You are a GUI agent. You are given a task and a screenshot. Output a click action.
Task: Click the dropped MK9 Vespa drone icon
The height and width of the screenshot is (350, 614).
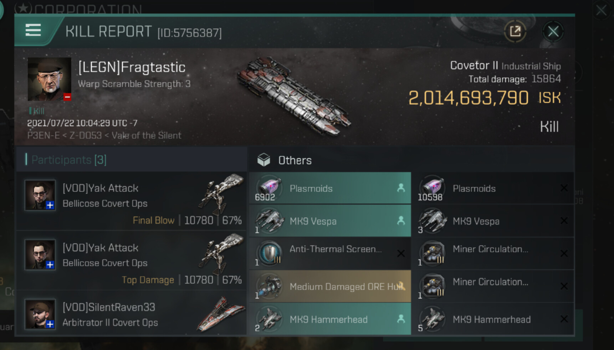(x=270, y=221)
